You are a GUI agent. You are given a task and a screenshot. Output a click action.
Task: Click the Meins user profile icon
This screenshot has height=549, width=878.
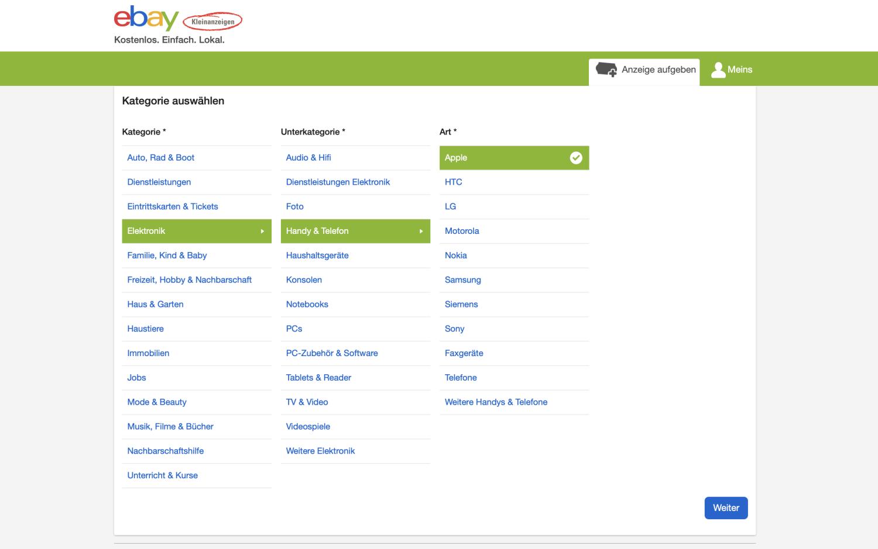pos(718,70)
